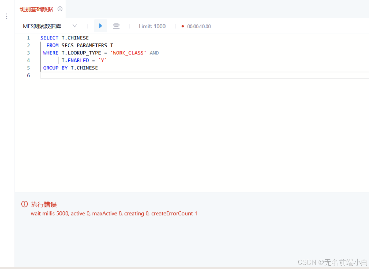Click the WORK_CLASS string literal in query
Screen dimensions: 369x269
pyautogui.click(x=128, y=53)
